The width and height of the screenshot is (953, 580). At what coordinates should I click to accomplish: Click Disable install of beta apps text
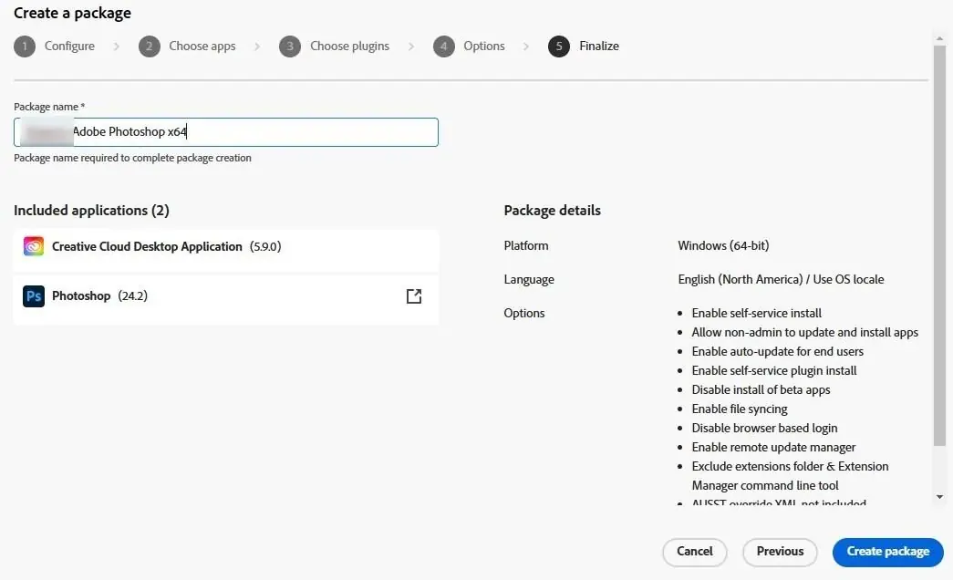coord(761,389)
